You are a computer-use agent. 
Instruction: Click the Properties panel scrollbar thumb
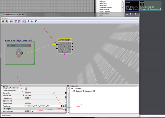click(68, 102)
